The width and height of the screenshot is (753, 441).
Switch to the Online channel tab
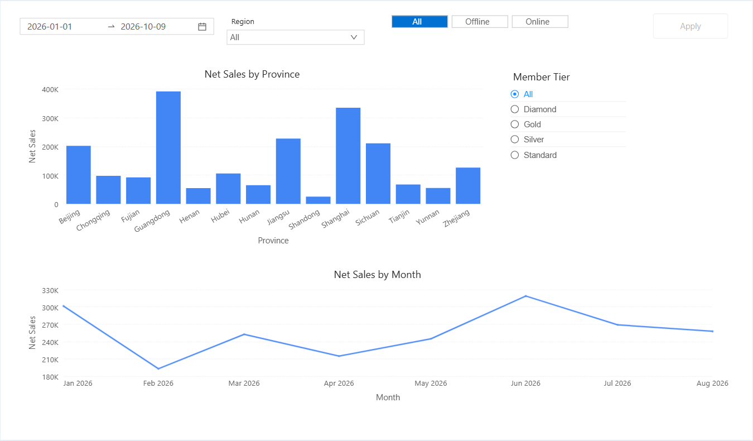pyautogui.click(x=540, y=22)
